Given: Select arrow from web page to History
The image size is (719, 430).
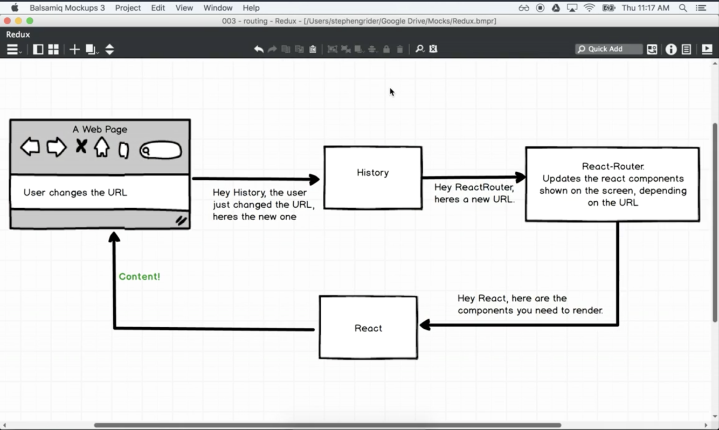Looking at the screenshot, I should [256, 179].
